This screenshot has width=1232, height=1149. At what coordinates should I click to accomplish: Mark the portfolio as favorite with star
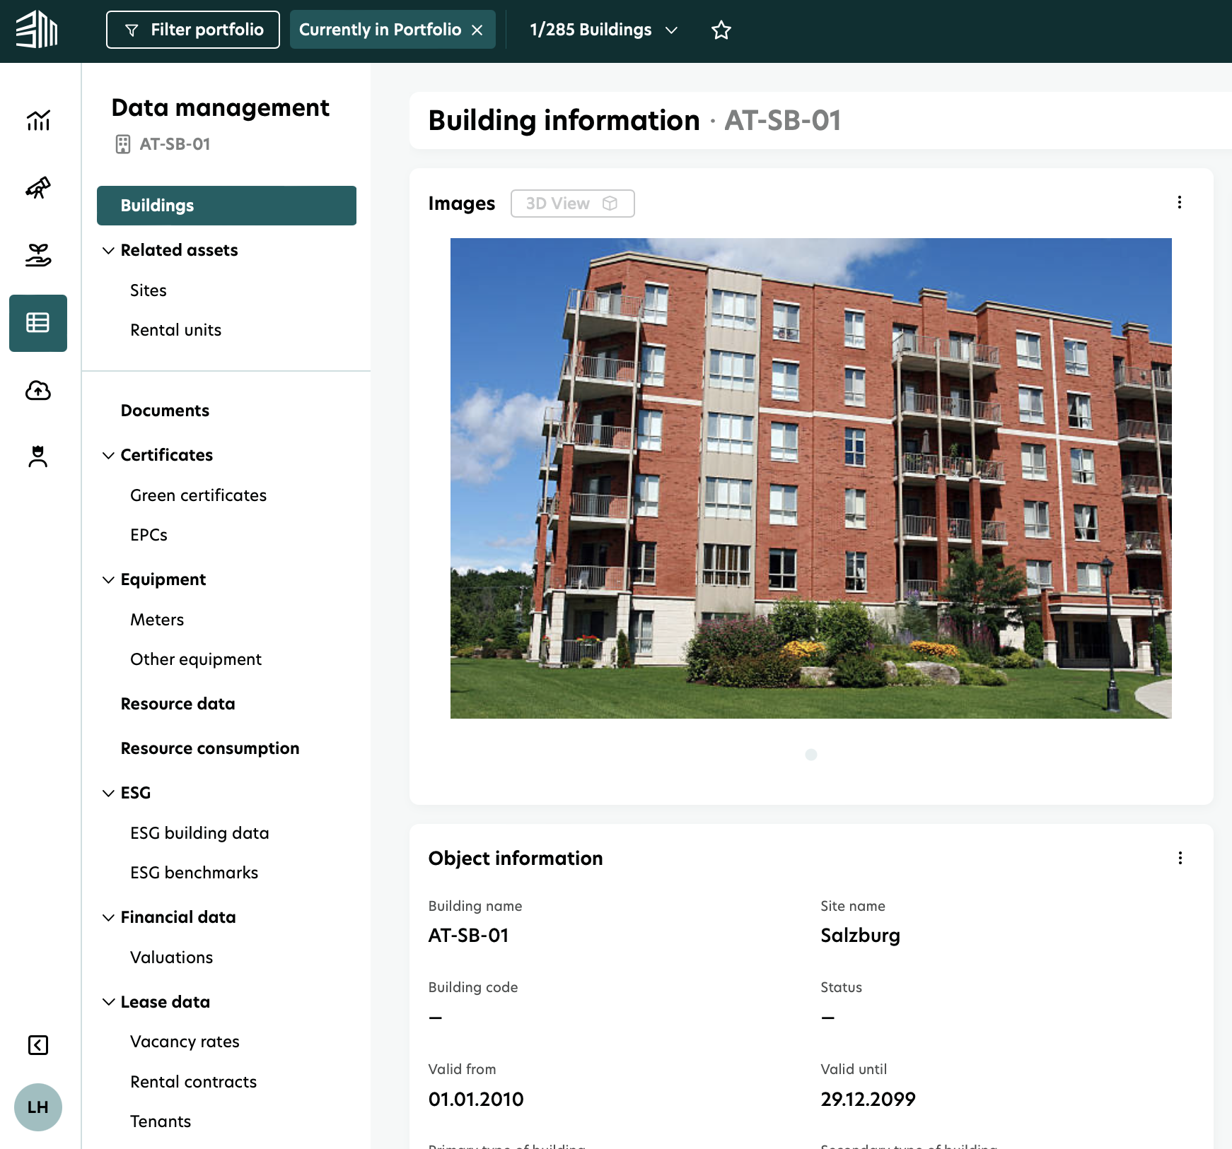(721, 30)
